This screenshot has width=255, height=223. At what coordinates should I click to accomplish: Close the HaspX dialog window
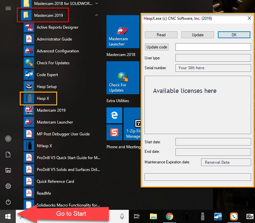249,18
